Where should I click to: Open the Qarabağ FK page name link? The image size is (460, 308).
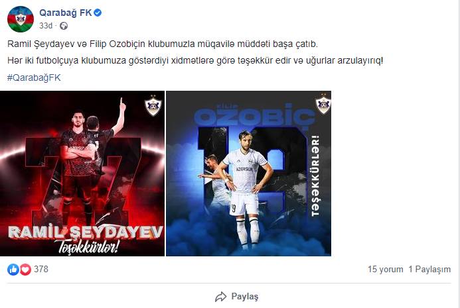point(66,13)
